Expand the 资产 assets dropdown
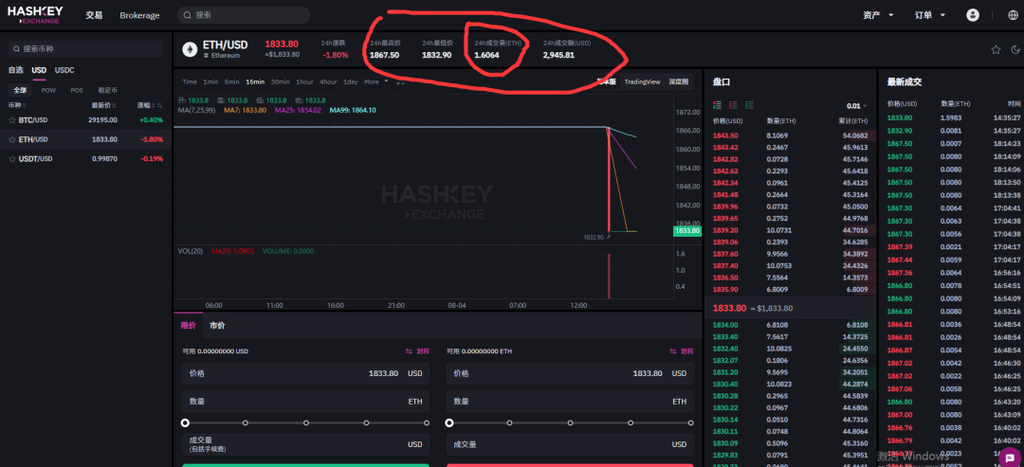1024x467 pixels. (x=878, y=15)
